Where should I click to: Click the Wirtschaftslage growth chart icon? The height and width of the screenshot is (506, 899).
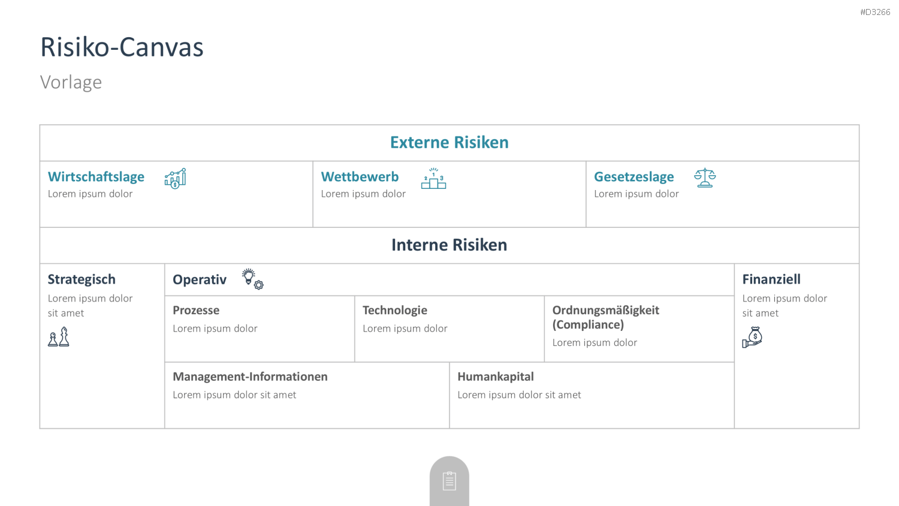click(x=175, y=178)
